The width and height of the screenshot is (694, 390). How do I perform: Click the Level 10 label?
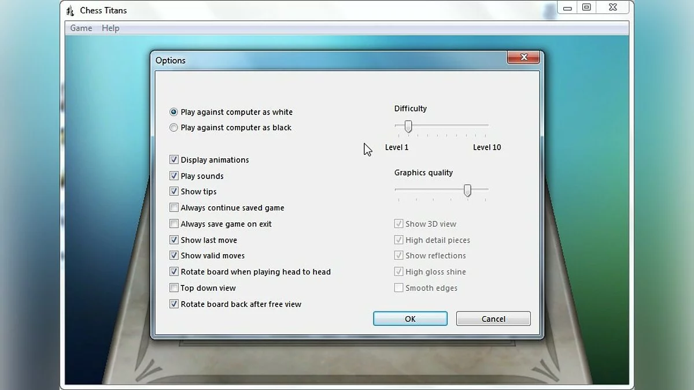[487, 147]
